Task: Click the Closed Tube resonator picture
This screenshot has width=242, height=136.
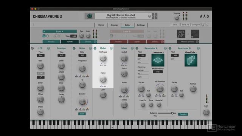Action: pyautogui.click(x=191, y=60)
